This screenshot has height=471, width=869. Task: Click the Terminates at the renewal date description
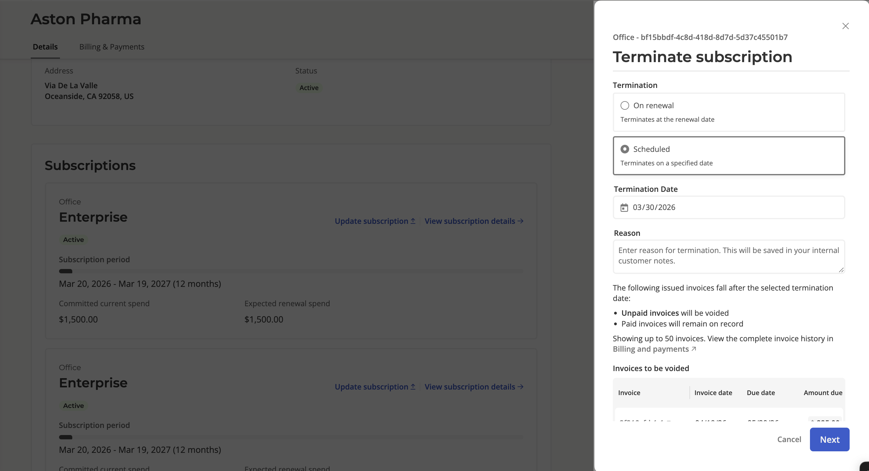tap(667, 119)
